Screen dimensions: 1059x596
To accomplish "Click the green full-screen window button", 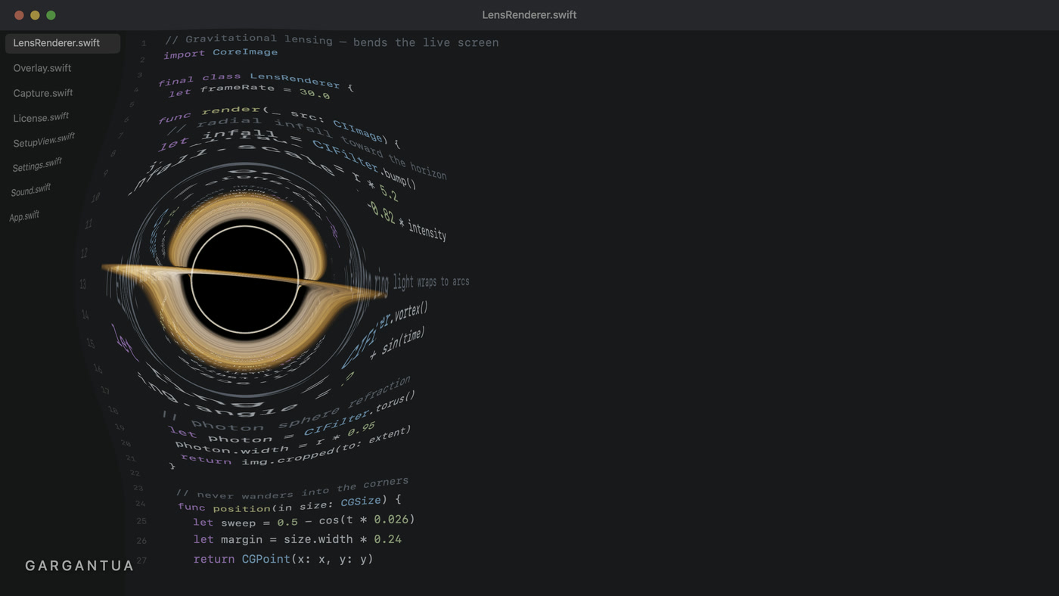I will coord(51,15).
